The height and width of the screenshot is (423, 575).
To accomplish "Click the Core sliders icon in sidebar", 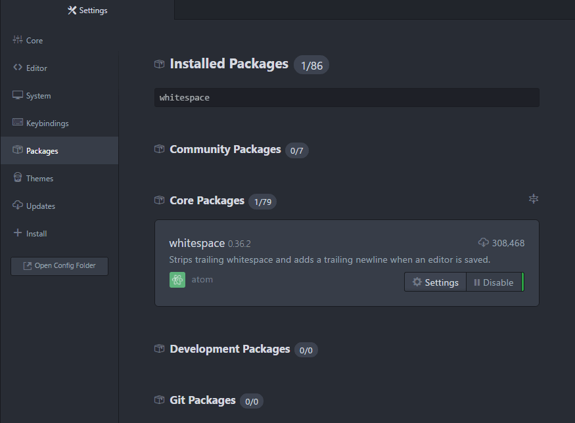I will [x=18, y=40].
